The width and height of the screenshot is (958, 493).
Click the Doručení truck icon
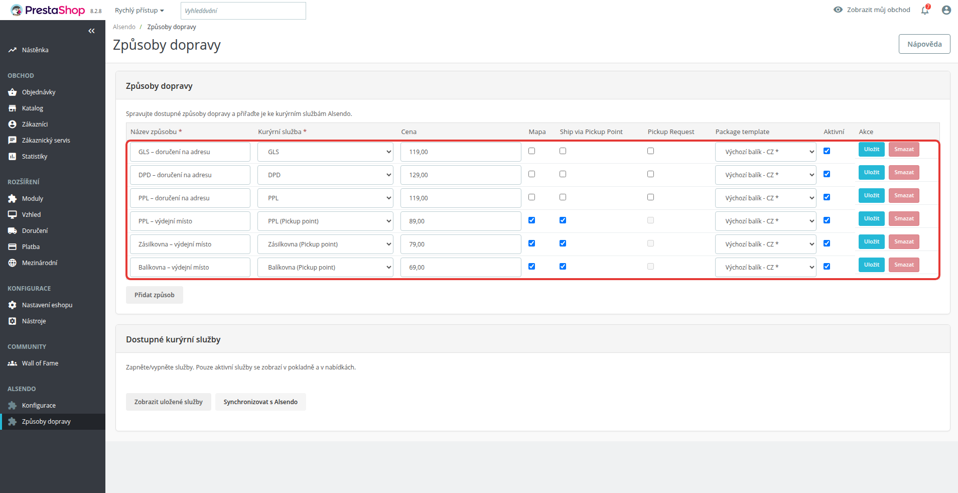point(13,231)
